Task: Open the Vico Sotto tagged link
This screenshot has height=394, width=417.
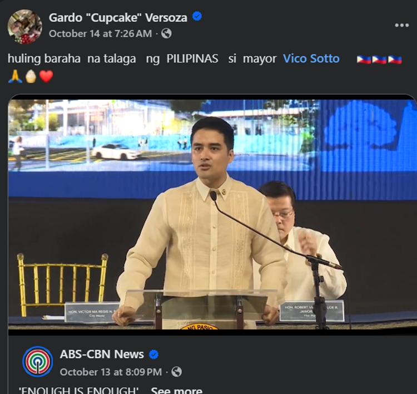Action: [x=311, y=58]
